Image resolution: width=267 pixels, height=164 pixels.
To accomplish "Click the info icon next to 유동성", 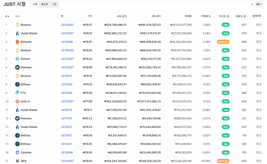I will (245, 16).
